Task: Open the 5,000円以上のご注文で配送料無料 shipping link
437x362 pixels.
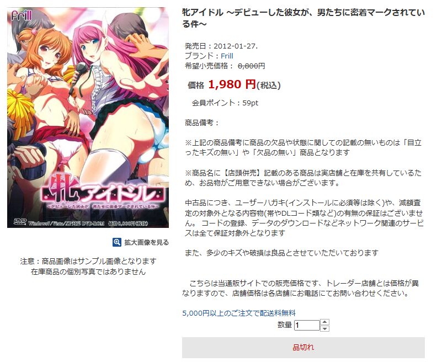Action: [239, 313]
